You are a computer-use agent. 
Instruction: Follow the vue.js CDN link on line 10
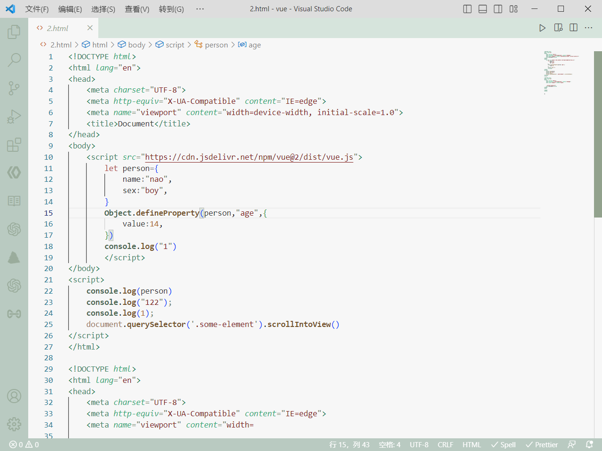pos(249,157)
